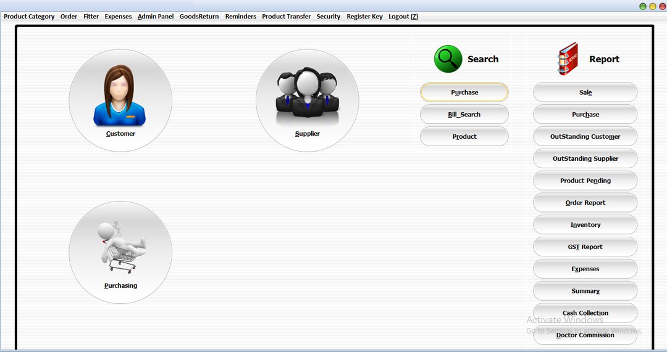Click the green window control button
The height and width of the screenshot is (352, 667).
click(x=643, y=6)
